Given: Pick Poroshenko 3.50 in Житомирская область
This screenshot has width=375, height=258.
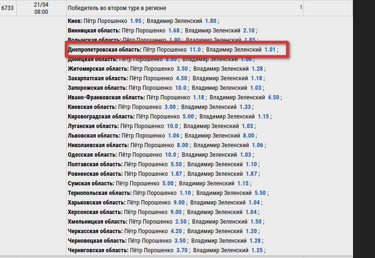Looking at the screenshot, I should (182, 69).
